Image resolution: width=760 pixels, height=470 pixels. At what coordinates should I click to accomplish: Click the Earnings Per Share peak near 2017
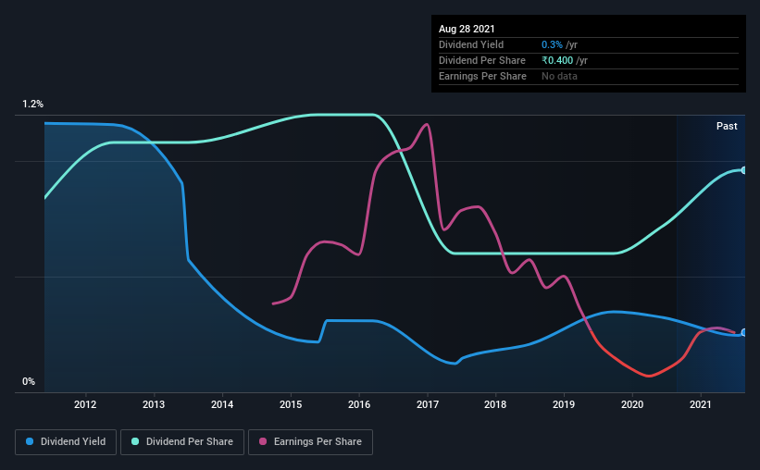(x=427, y=125)
